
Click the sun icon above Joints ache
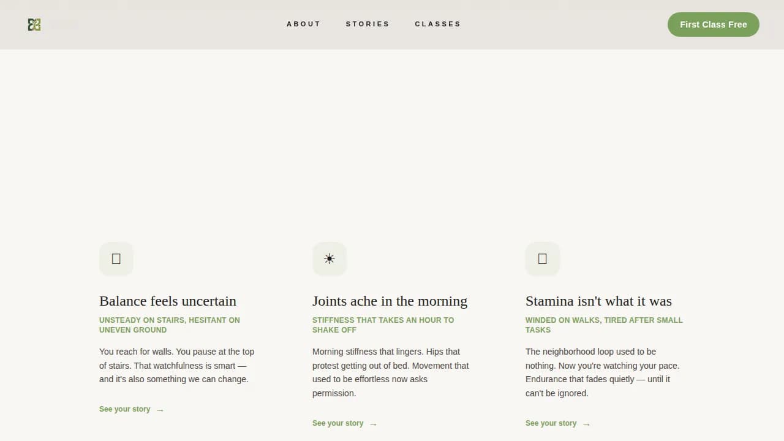click(330, 259)
